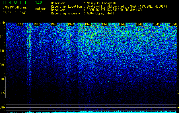Image resolution: width=179 pixels, height=113 pixels.
Task: Click the Observer label
Action: pos(58,3)
